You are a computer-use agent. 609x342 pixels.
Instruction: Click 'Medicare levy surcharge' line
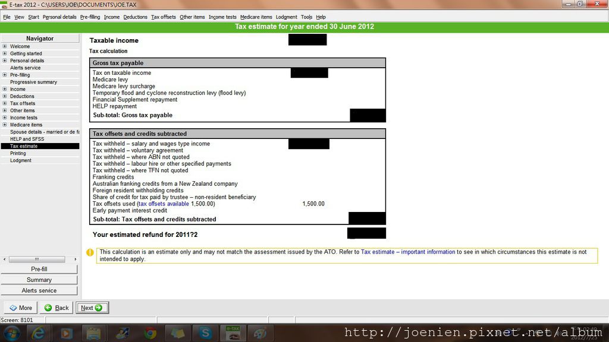click(124, 86)
